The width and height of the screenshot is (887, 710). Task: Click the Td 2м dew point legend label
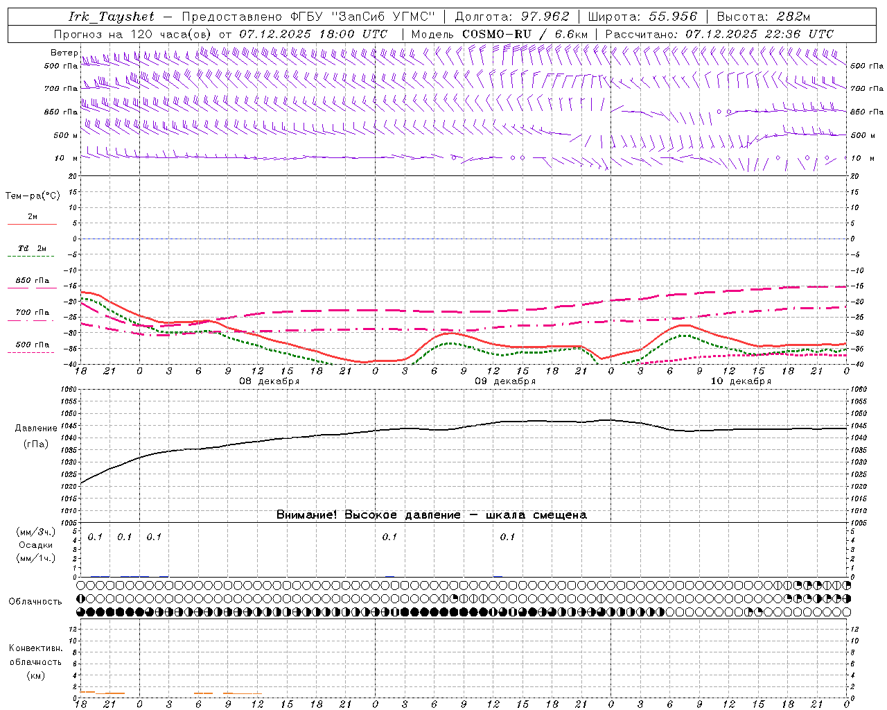pos(33,248)
